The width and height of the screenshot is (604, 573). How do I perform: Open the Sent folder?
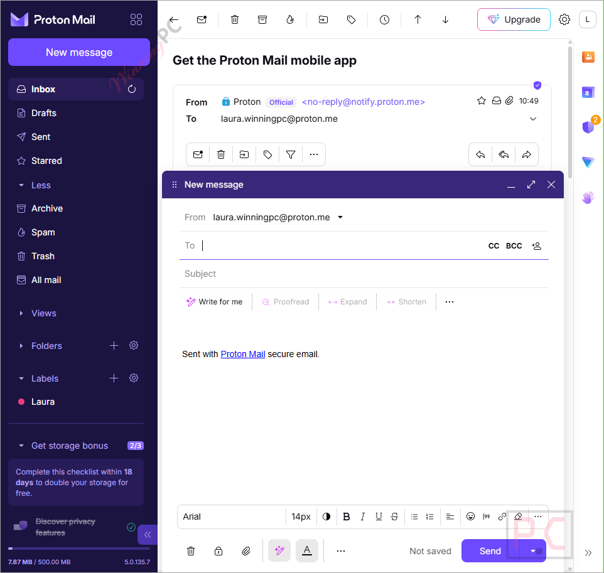pyautogui.click(x=76, y=137)
